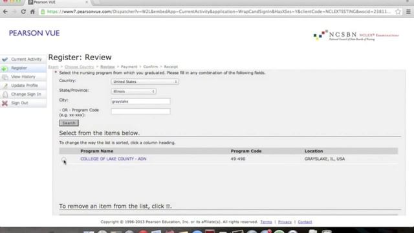Image resolution: width=414 pixels, height=233 pixels.
Task: Sign Out from the sidebar
Action: 19,103
